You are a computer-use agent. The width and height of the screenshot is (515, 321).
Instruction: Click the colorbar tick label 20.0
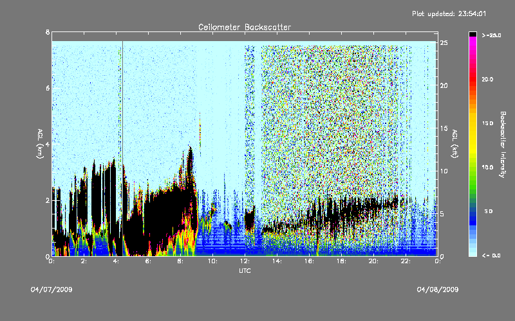[487, 79]
